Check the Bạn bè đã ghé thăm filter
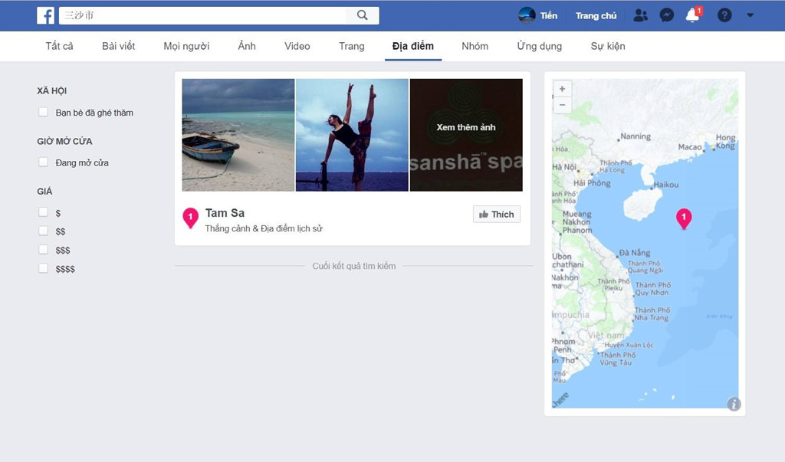Image resolution: width=785 pixels, height=462 pixels. pyautogui.click(x=43, y=112)
